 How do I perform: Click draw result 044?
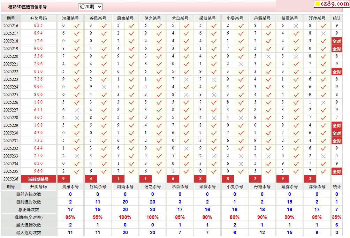(x=38, y=148)
